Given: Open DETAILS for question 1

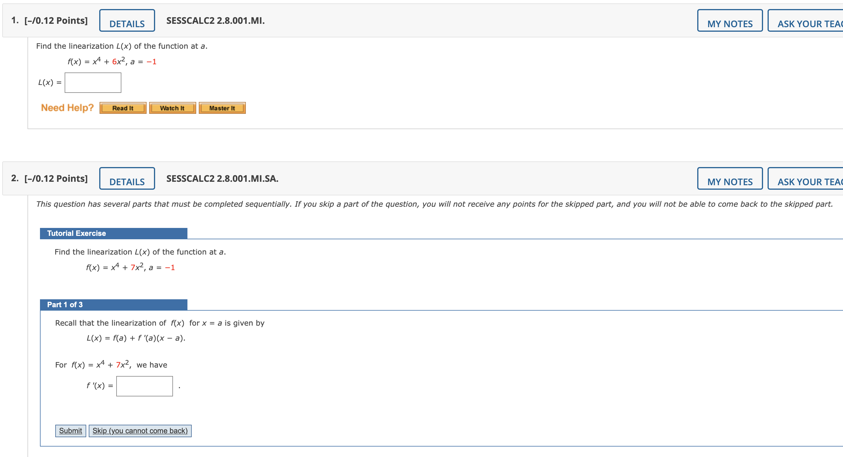Looking at the screenshot, I should 127,21.
